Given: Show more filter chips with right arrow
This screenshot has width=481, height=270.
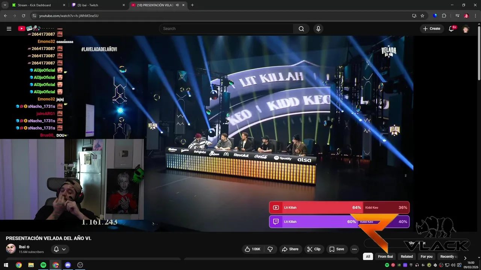Looking at the screenshot, I should (465, 258).
